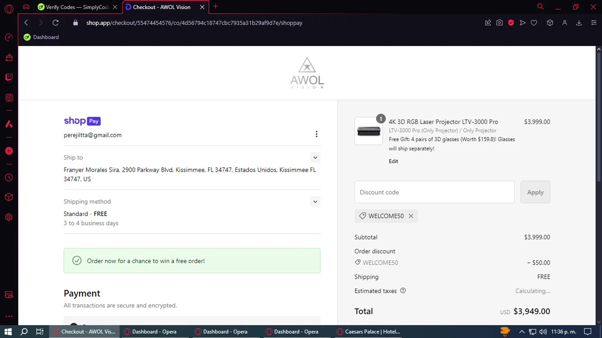602x338 pixels.
Task: Switch to Caesars Palace taskbar window
Action: 368,332
